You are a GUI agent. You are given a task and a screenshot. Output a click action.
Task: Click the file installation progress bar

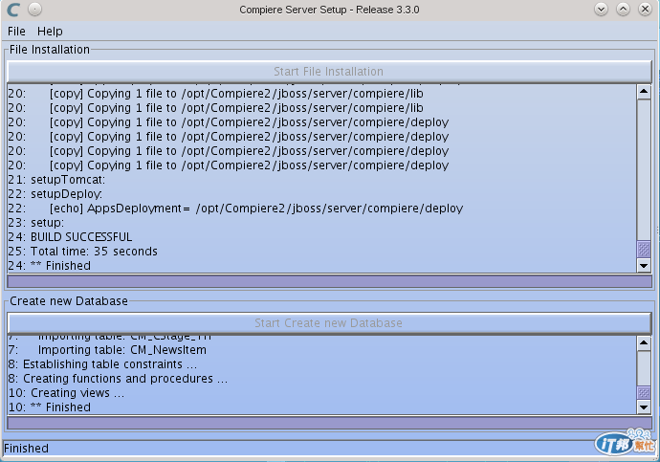click(x=329, y=282)
